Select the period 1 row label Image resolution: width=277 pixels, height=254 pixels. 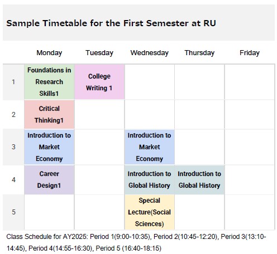(13, 82)
